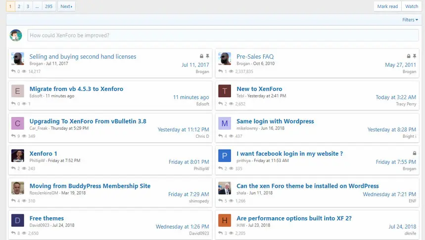Open 'Migrate from vb 4.5.3 to Xenforo'
The height and width of the screenshot is (240, 425).
76,89
